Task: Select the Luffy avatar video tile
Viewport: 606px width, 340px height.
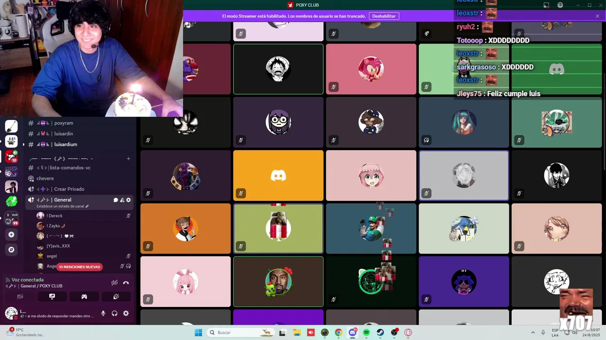Action: pyautogui.click(x=278, y=69)
